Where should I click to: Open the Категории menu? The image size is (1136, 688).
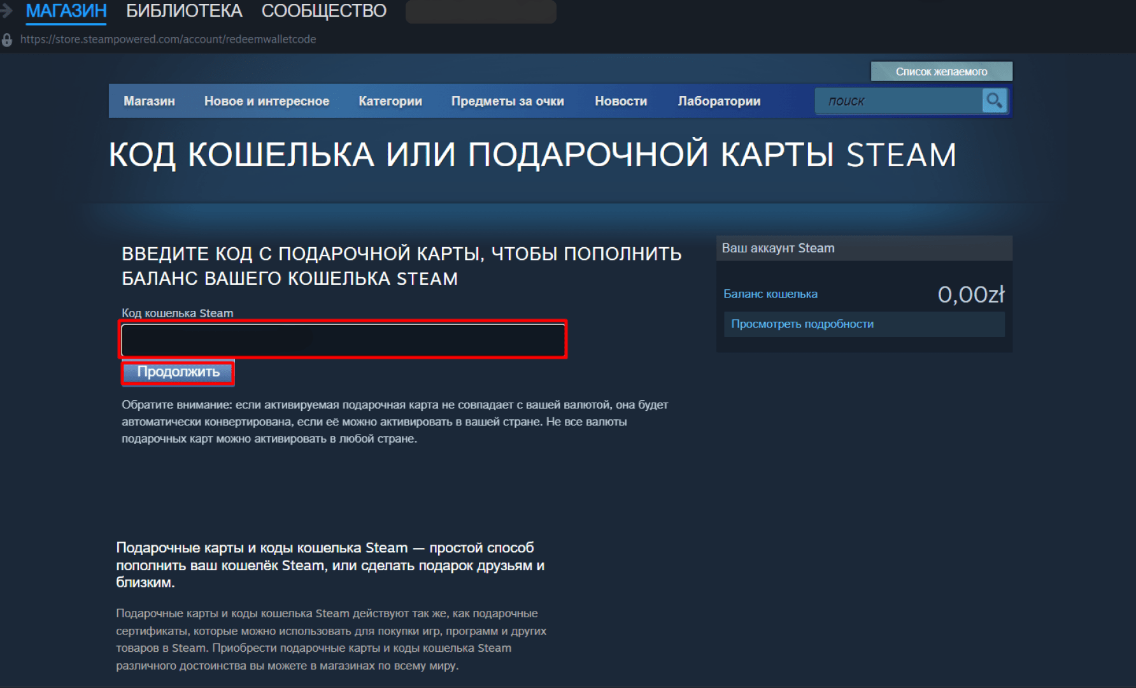point(390,101)
